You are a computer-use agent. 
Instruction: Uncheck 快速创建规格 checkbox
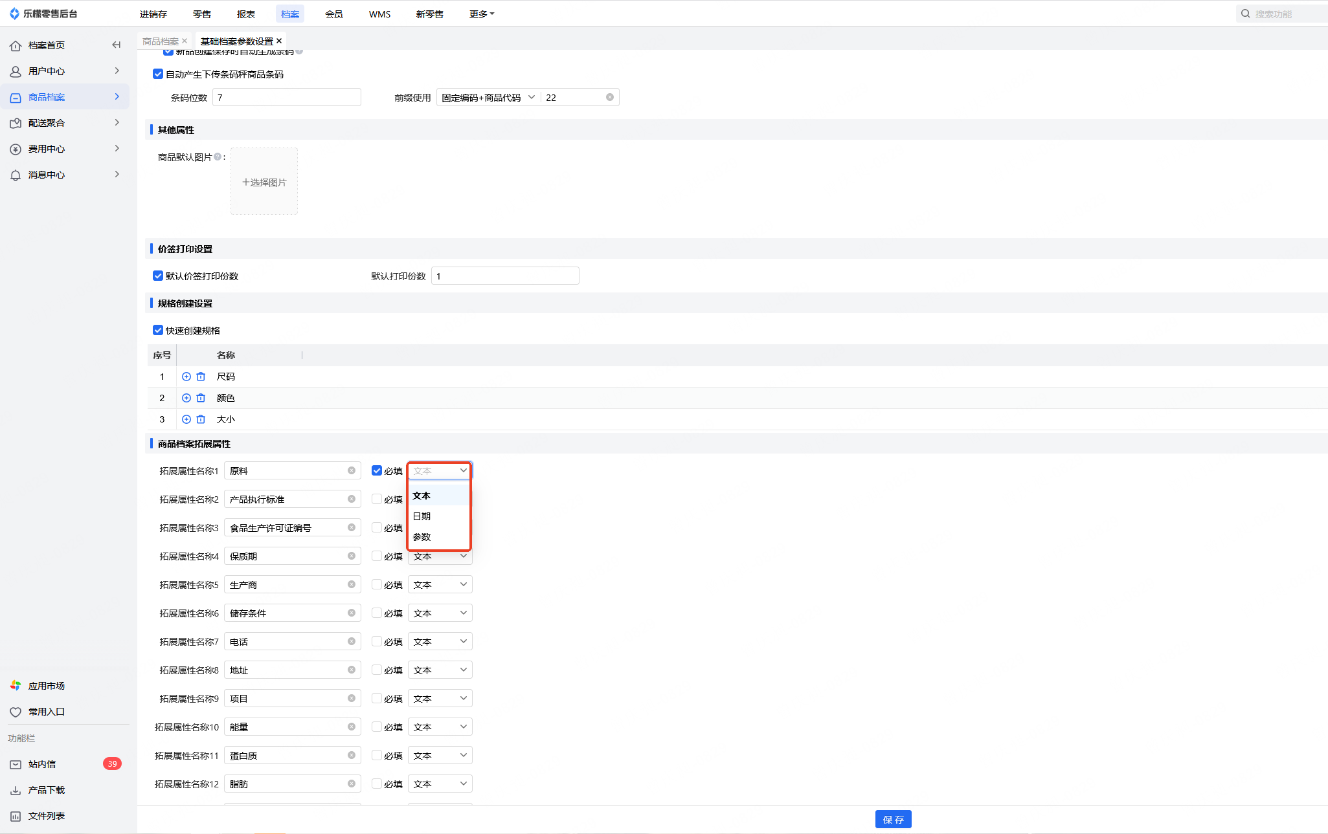[x=158, y=331]
